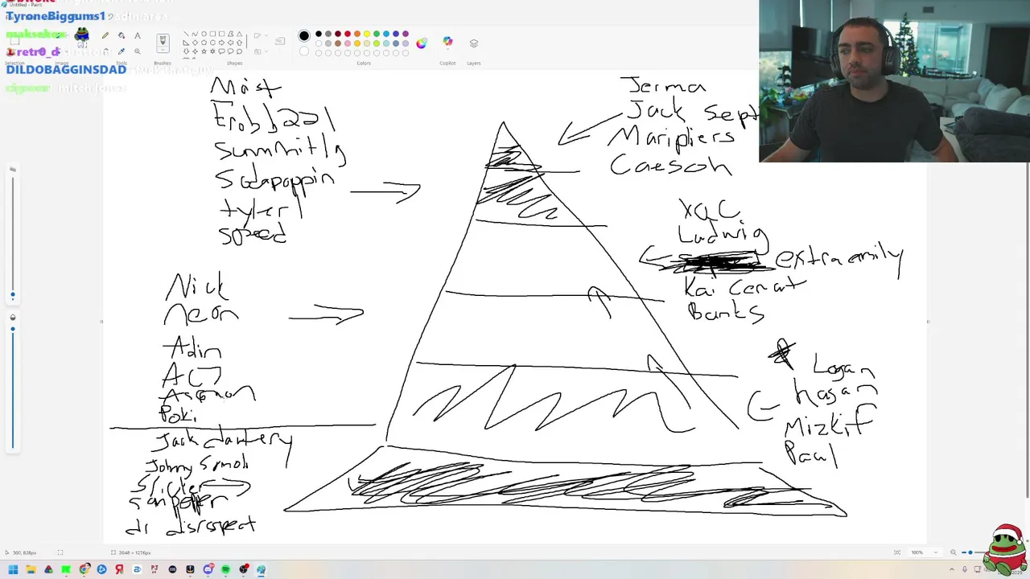This screenshot has height=579, width=1030.
Task: Pick the Up arrow shape
Action: pyautogui.click(x=239, y=43)
